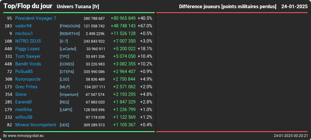Open the Imperium alliance tag
This screenshot has height=140, width=311.
pos(69,95)
